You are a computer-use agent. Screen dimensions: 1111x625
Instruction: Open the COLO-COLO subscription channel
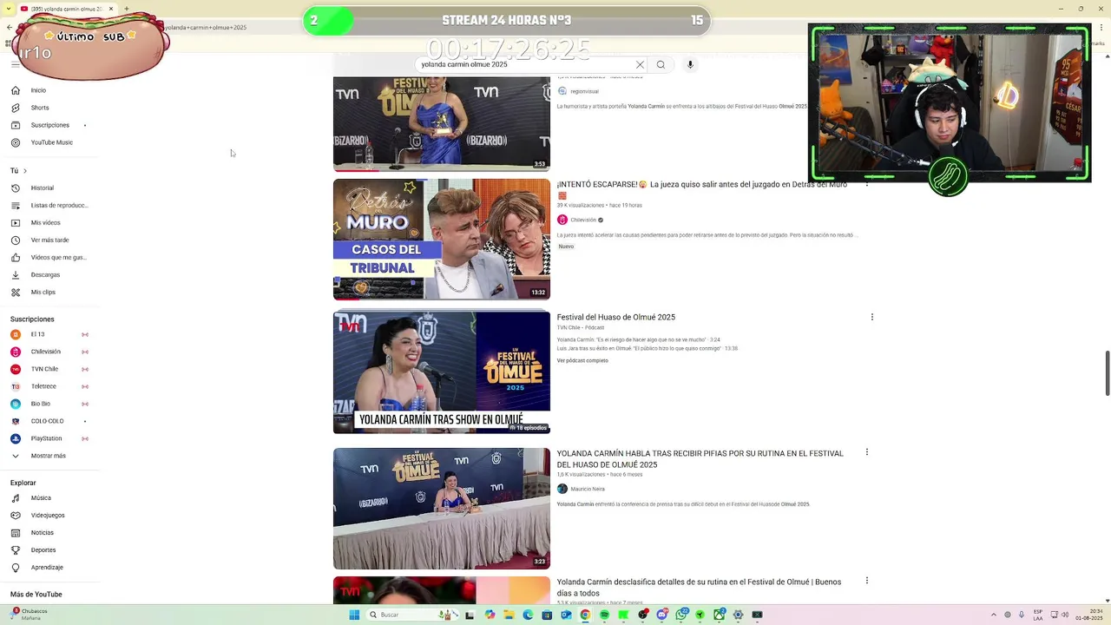click(49, 421)
